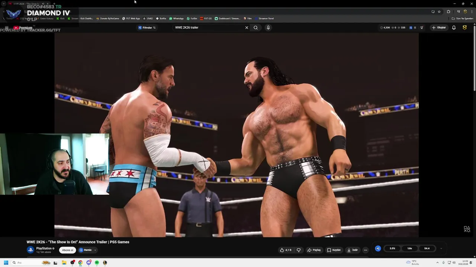
Task: Click the 54.4 stat pill
Action: (x=427, y=248)
